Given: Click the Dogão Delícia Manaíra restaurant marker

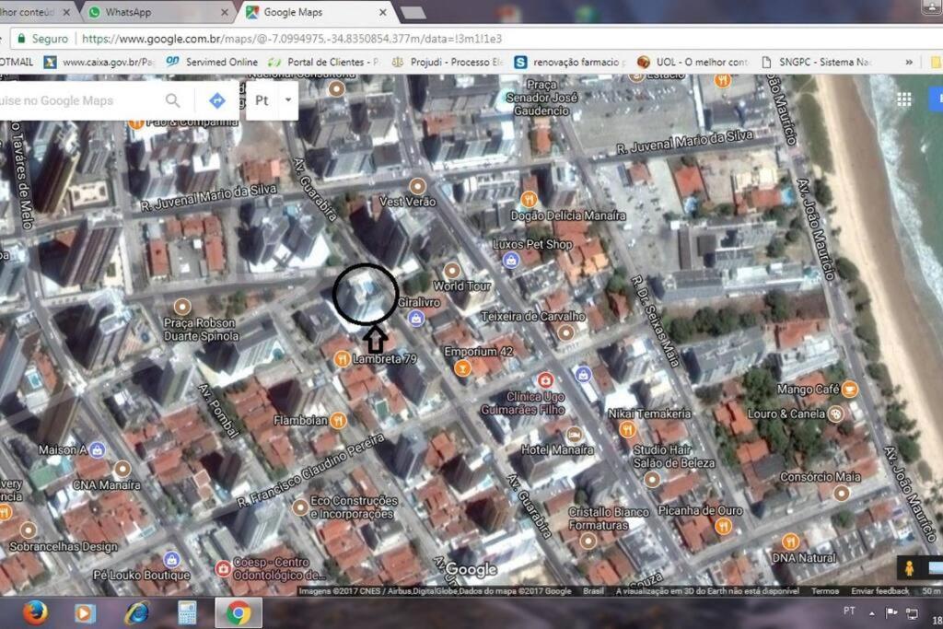Looking at the screenshot, I should (x=529, y=199).
